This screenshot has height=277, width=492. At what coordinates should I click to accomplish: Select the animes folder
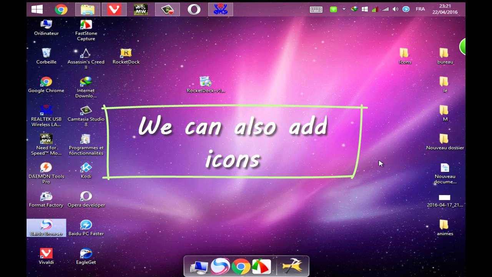445,228
